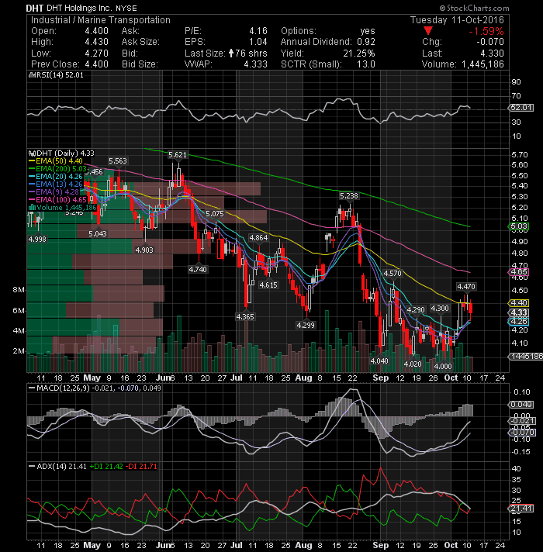Viewport: 543px width, 552px height.
Task: Click the 4.000 low price label
Action: pyautogui.click(x=443, y=366)
